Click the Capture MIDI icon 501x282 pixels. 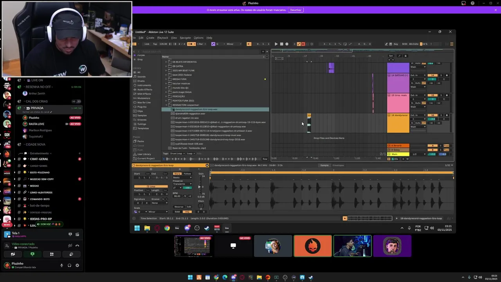307,44
